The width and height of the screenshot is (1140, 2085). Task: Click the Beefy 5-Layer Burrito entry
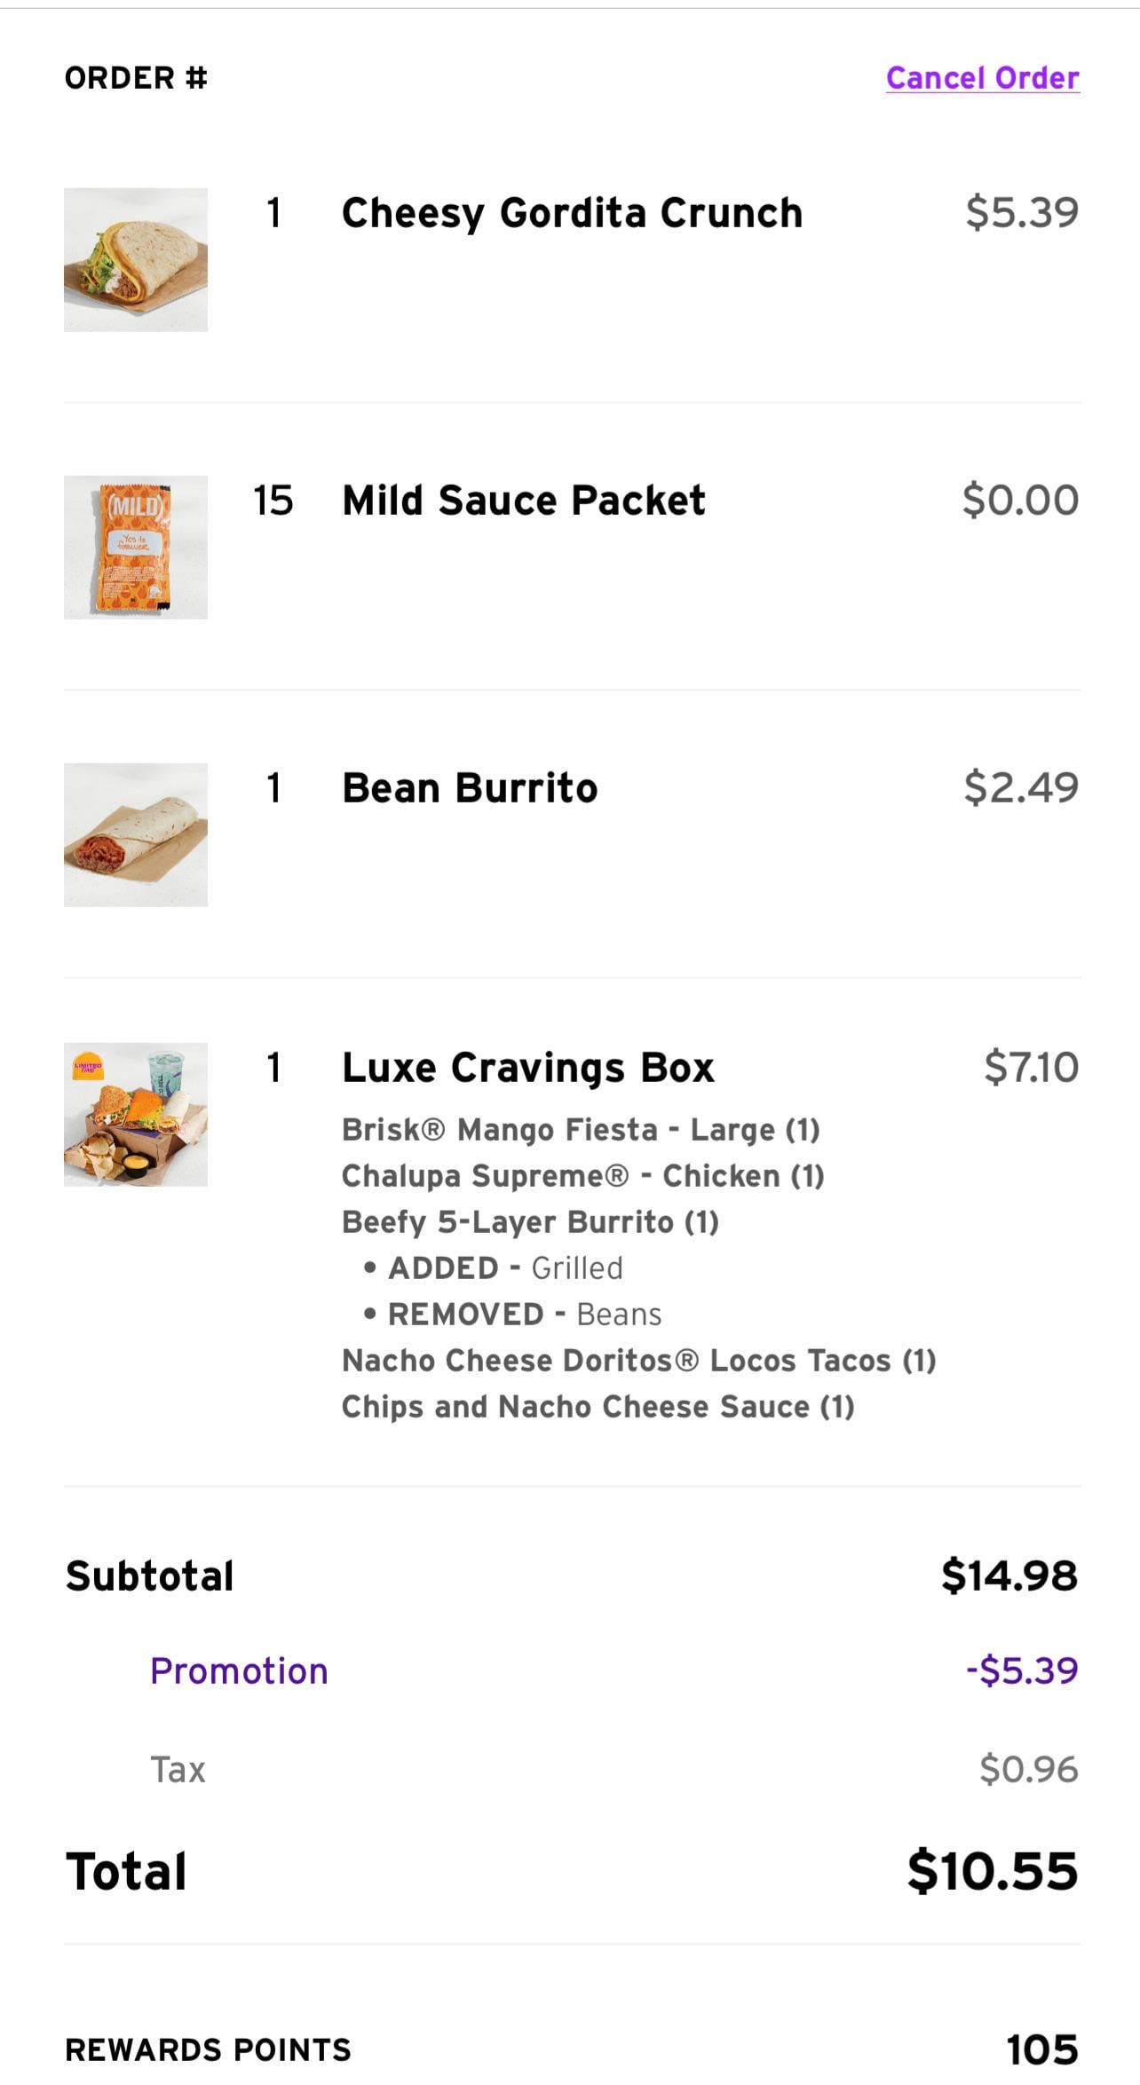[530, 1222]
